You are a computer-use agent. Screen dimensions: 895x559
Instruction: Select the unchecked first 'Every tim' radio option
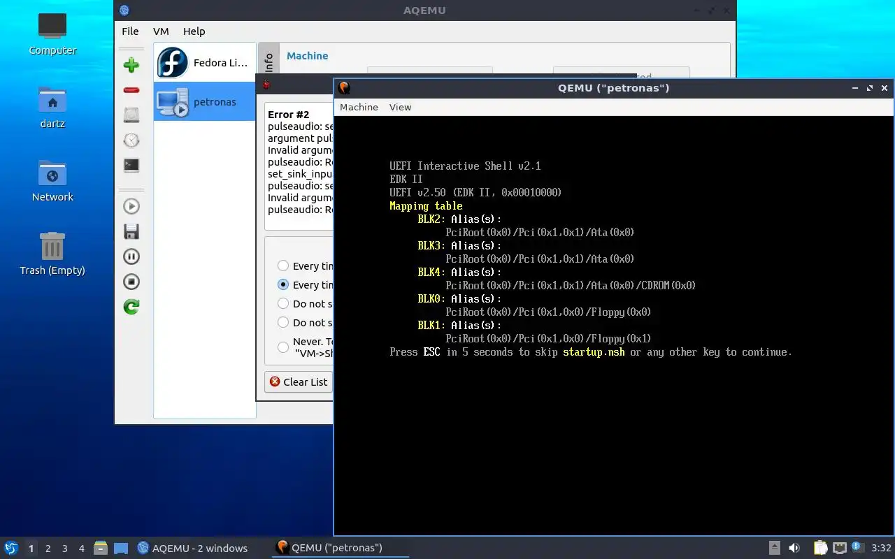tap(283, 266)
